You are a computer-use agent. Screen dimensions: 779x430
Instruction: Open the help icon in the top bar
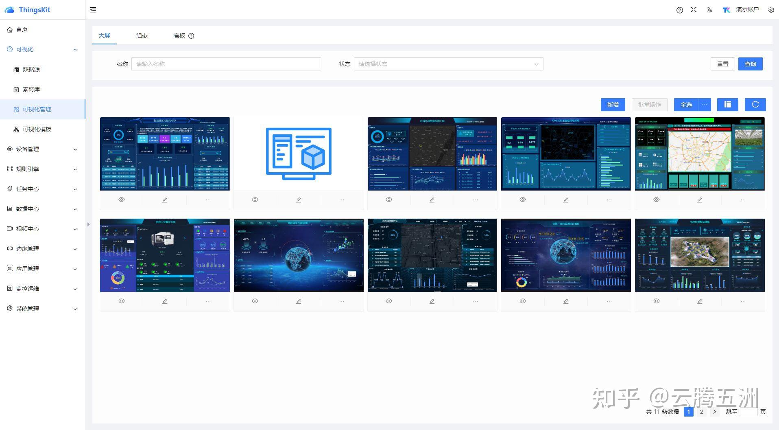pyautogui.click(x=679, y=10)
